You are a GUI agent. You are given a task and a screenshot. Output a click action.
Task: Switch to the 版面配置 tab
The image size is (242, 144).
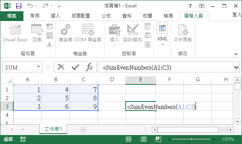(x=81, y=16)
